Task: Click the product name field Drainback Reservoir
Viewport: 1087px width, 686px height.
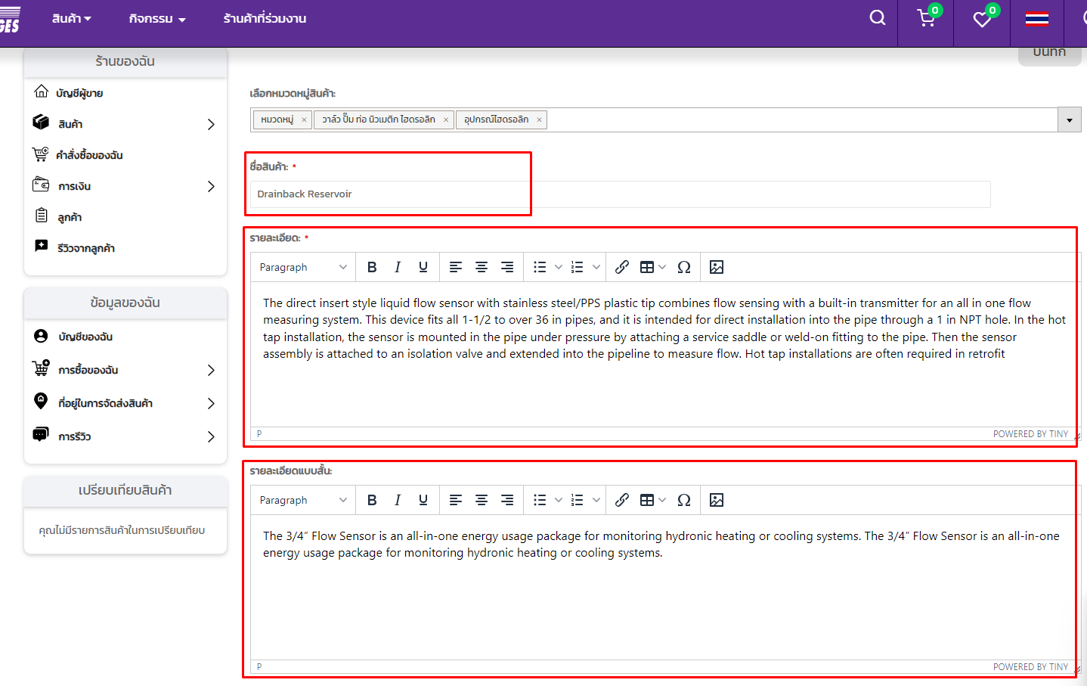Action: pos(620,194)
